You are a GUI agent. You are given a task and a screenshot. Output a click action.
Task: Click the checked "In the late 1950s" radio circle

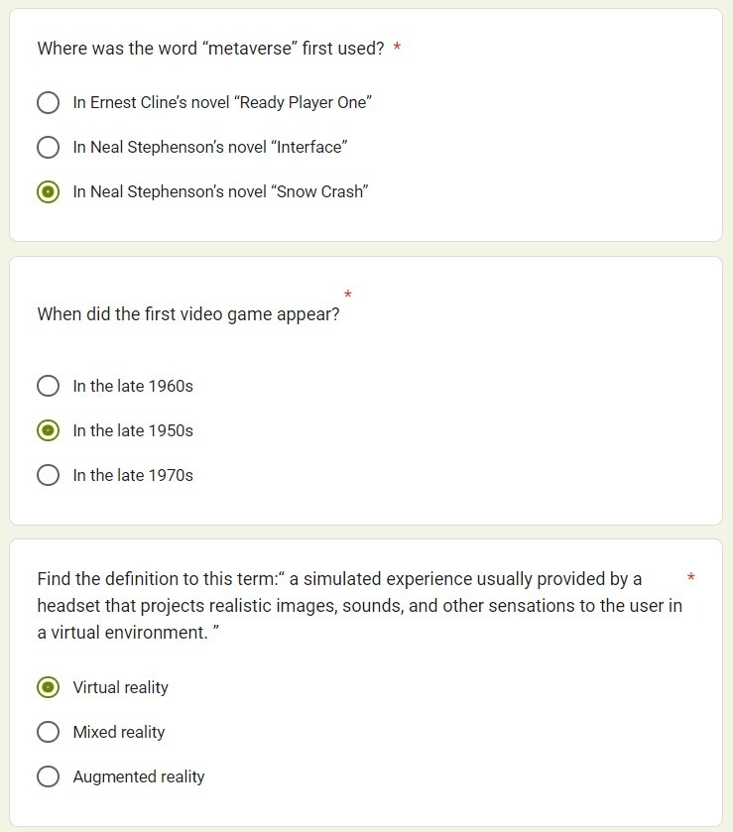(x=48, y=430)
